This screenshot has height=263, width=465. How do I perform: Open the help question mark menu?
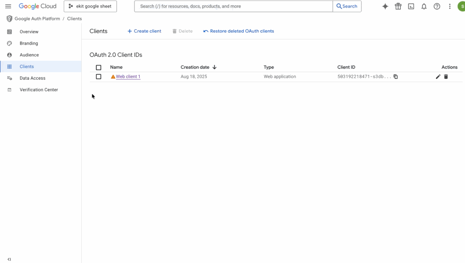(437, 6)
